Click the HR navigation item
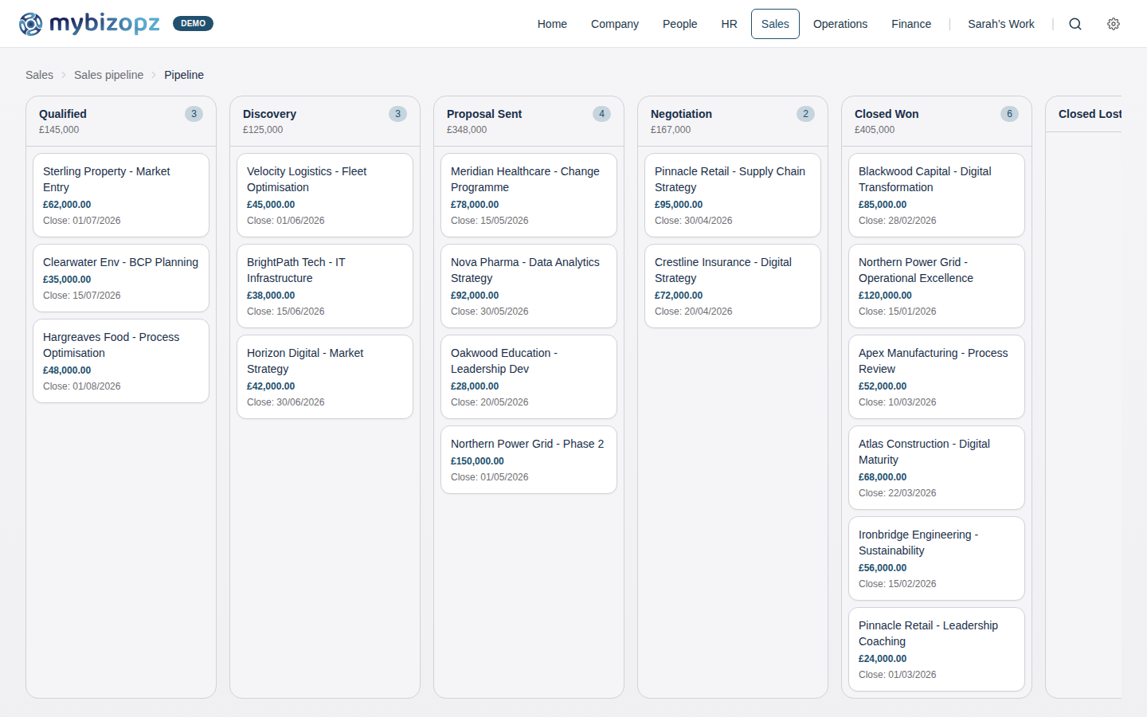This screenshot has height=717, width=1147. (729, 24)
